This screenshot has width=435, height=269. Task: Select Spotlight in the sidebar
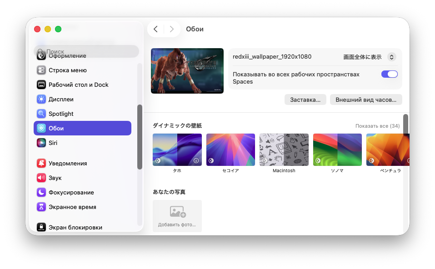tap(82, 114)
